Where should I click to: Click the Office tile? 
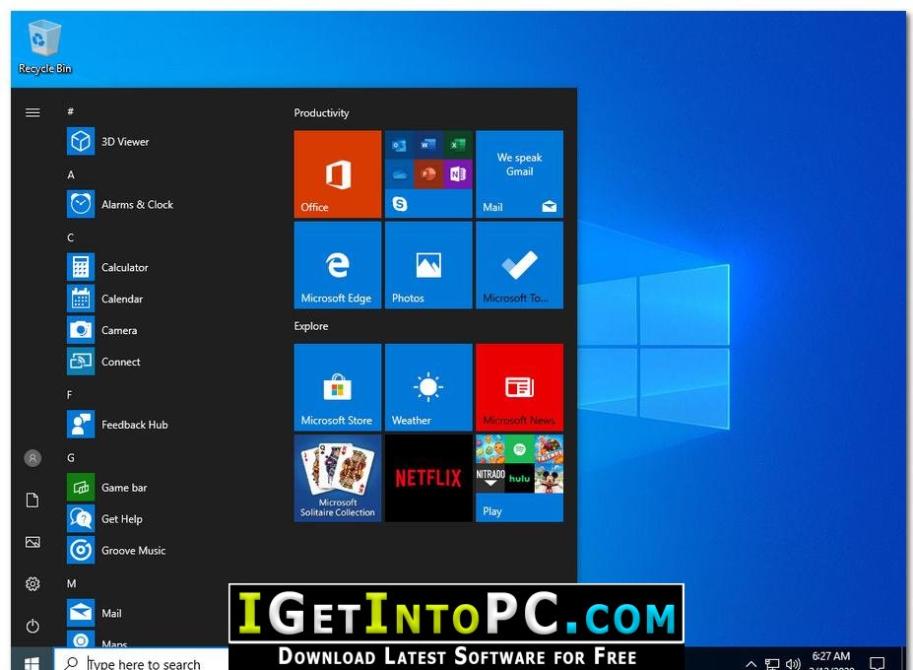[338, 173]
